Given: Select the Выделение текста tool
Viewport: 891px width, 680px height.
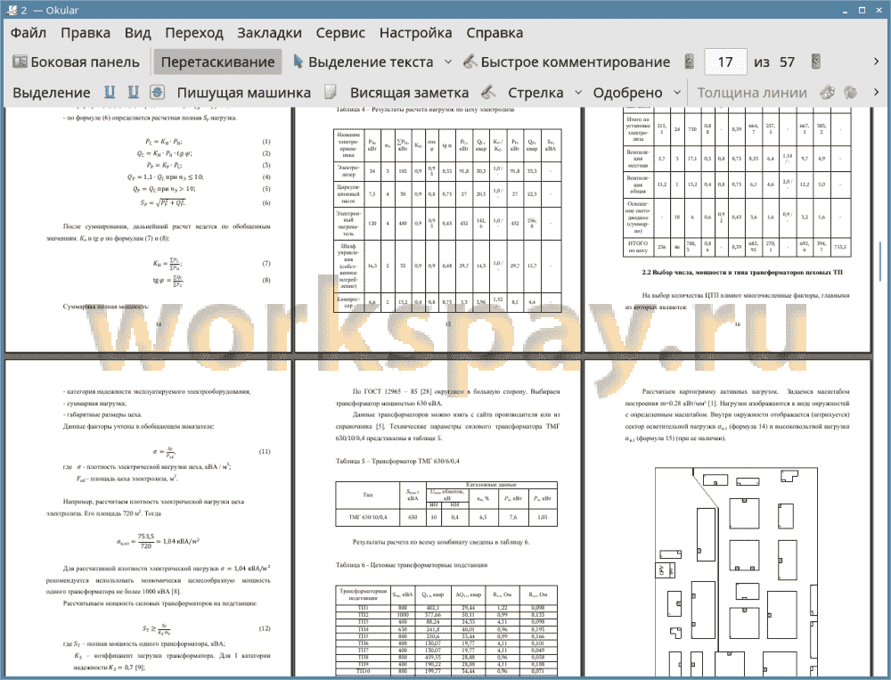Looking at the screenshot, I should click(x=364, y=62).
